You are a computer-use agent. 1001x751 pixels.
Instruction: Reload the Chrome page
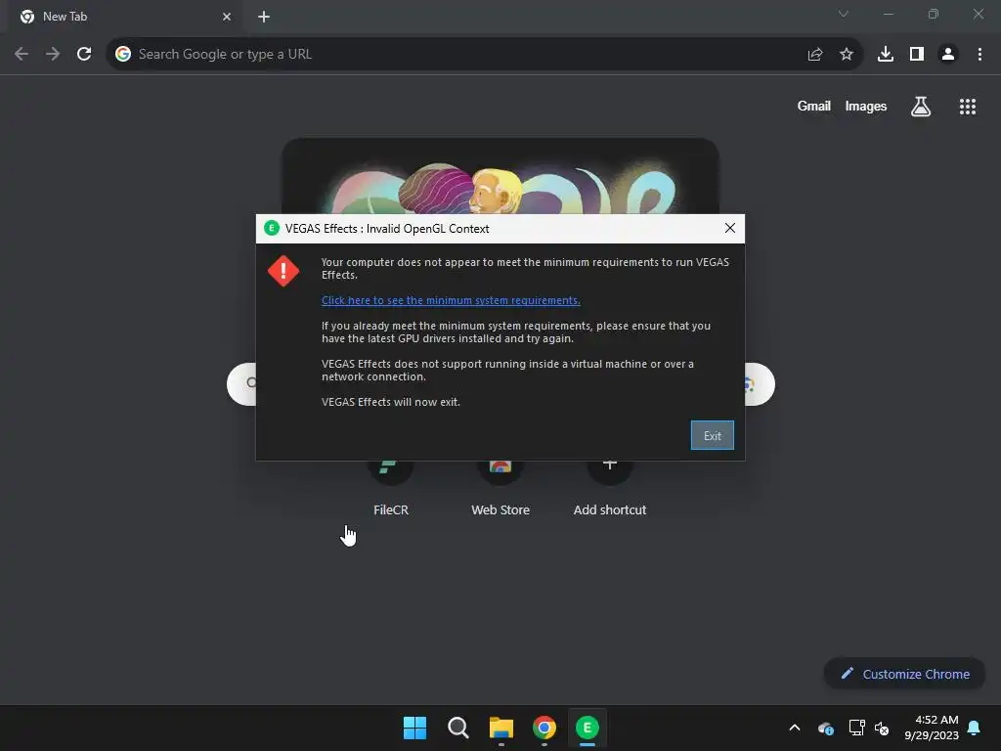pyautogui.click(x=84, y=55)
